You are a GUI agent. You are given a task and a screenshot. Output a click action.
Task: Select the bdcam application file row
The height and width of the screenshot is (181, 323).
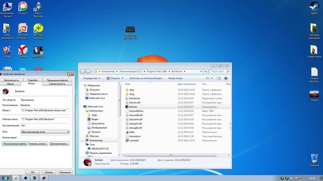(177, 107)
